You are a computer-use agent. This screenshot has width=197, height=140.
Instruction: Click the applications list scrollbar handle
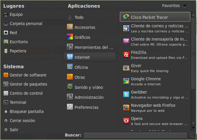[193, 54]
